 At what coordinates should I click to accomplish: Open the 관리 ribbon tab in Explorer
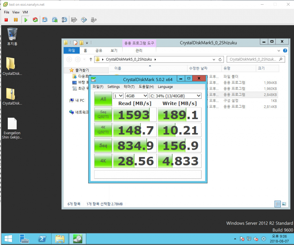coord(139,51)
